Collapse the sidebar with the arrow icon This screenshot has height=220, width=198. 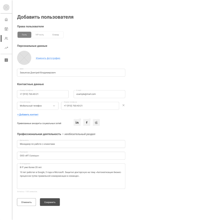point(6,60)
